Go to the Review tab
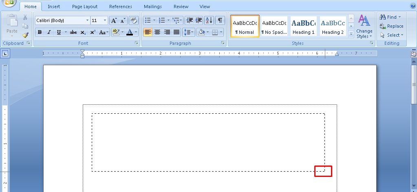The width and height of the screenshot is (417, 192). click(181, 7)
